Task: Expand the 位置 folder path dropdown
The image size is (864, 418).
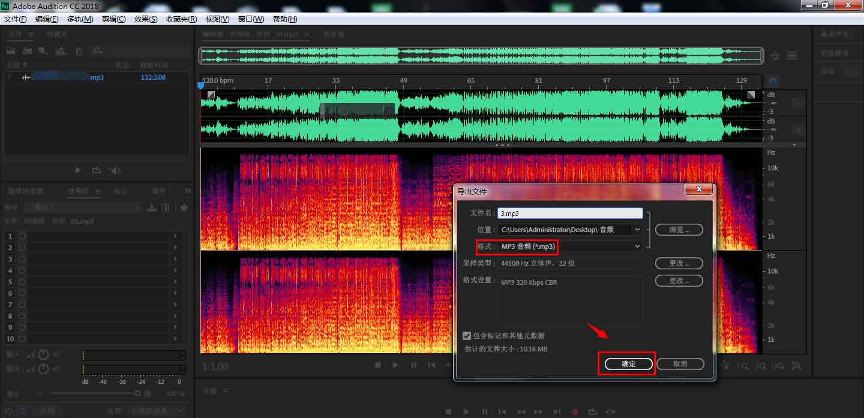Action: (x=637, y=230)
